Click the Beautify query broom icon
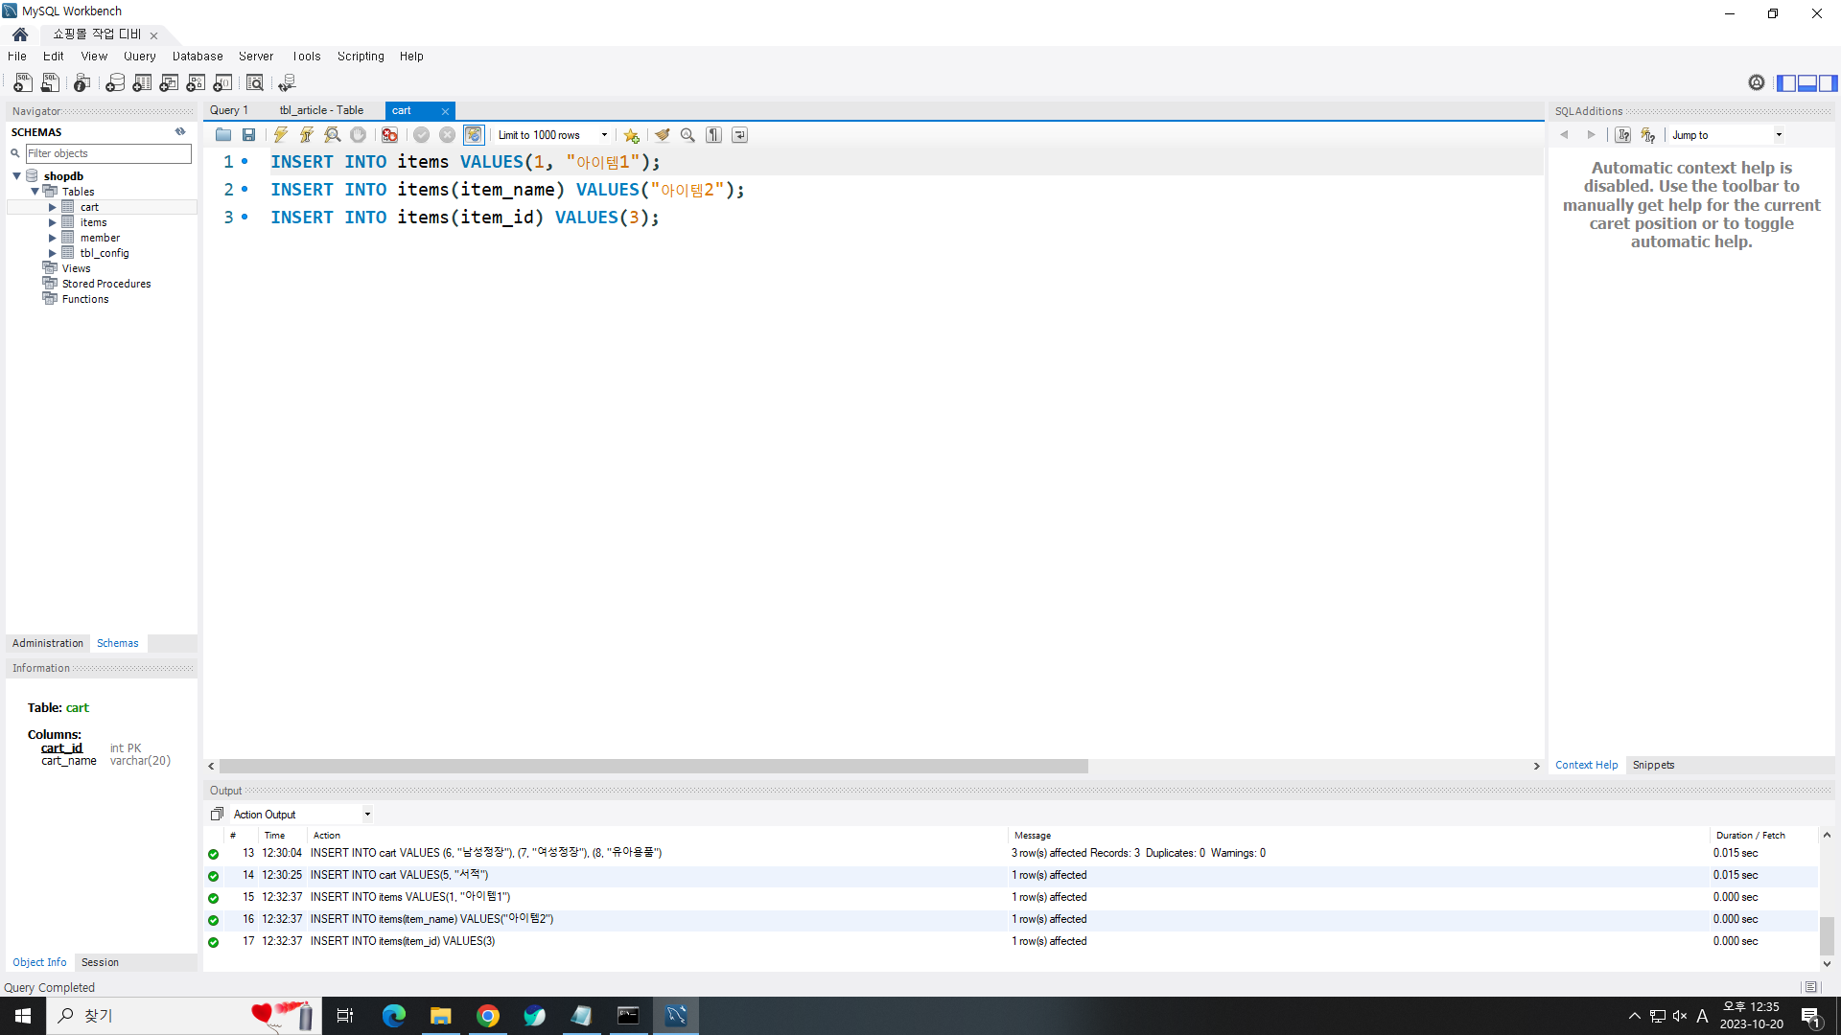Screen dimensions: 1841x1035 [662, 135]
